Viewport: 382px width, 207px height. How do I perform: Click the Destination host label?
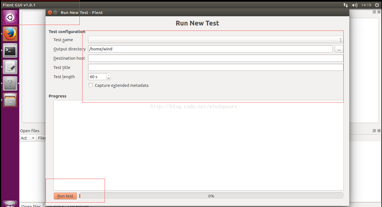click(x=69, y=58)
